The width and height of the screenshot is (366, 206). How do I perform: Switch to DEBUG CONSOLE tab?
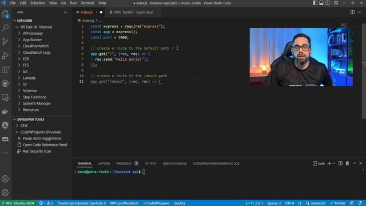point(174,164)
